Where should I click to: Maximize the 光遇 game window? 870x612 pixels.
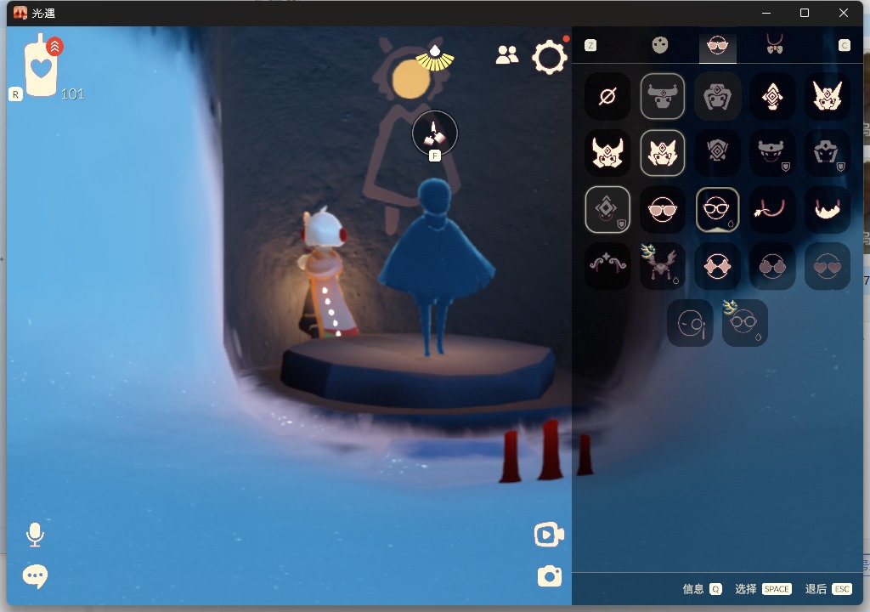[804, 13]
